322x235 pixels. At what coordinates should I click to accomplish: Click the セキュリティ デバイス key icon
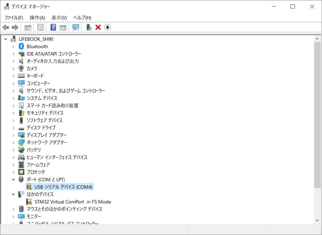tap(21, 113)
